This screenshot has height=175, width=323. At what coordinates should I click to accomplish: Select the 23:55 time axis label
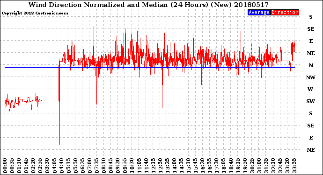click(x=294, y=166)
